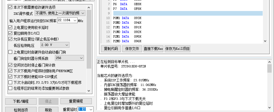This screenshot has height=112, width=274.
Task: Open the 低压检测电压 2.00 V dropdown
Action: point(55,45)
